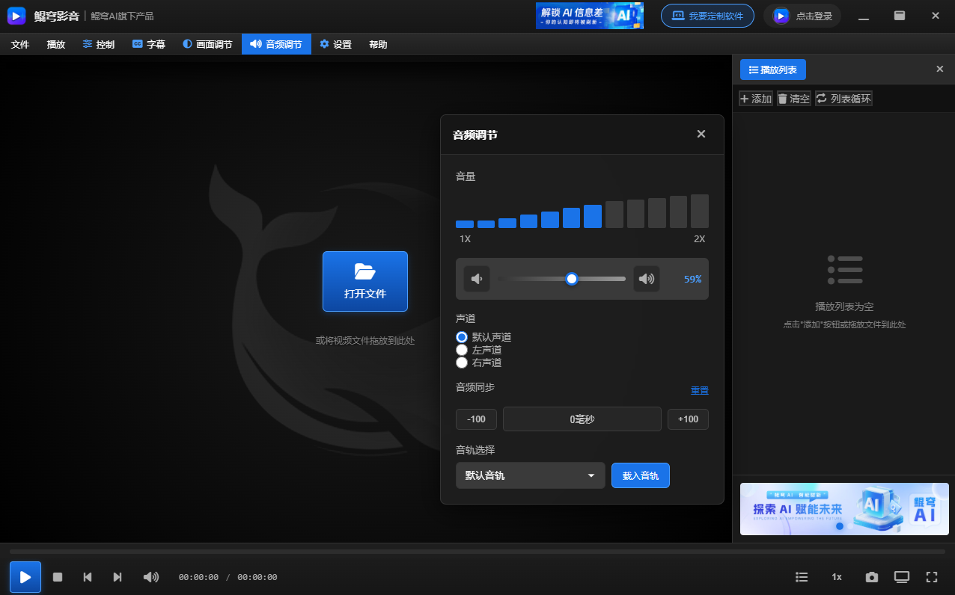Click the max volume speaker icon in dialog
Image resolution: width=955 pixels, height=595 pixels.
tap(647, 278)
